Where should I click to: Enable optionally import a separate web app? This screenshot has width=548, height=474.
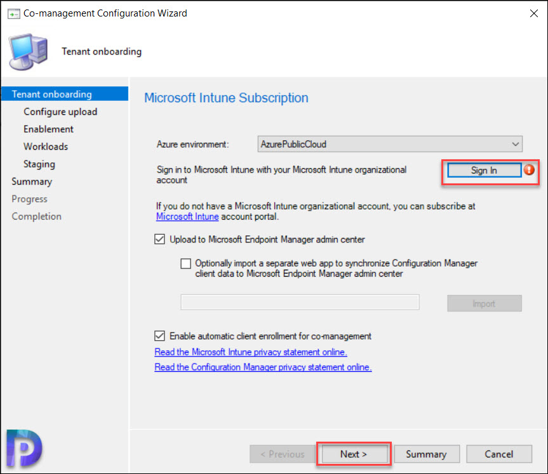pyautogui.click(x=186, y=263)
